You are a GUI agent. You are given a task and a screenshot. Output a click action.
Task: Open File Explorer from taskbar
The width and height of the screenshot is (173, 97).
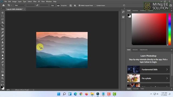[92, 94]
